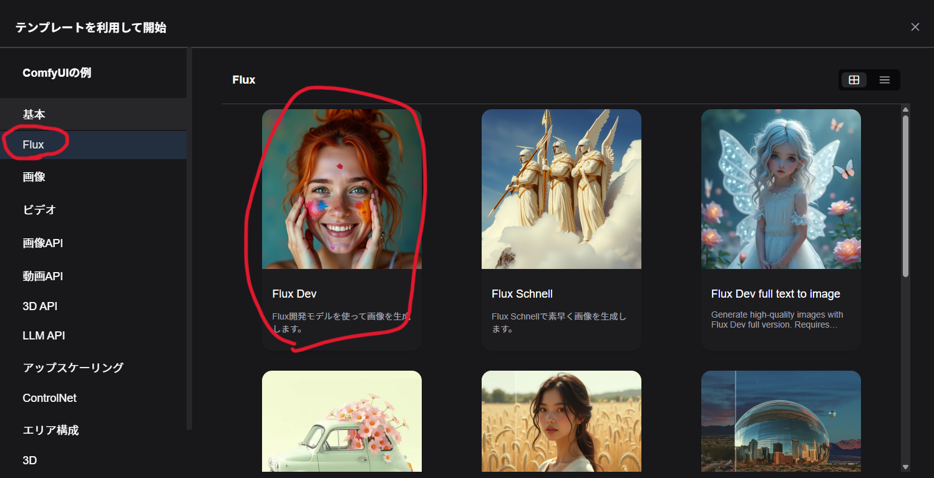This screenshot has height=478, width=934.
Task: Click Flux Dev full text to image title
Action: (x=776, y=294)
